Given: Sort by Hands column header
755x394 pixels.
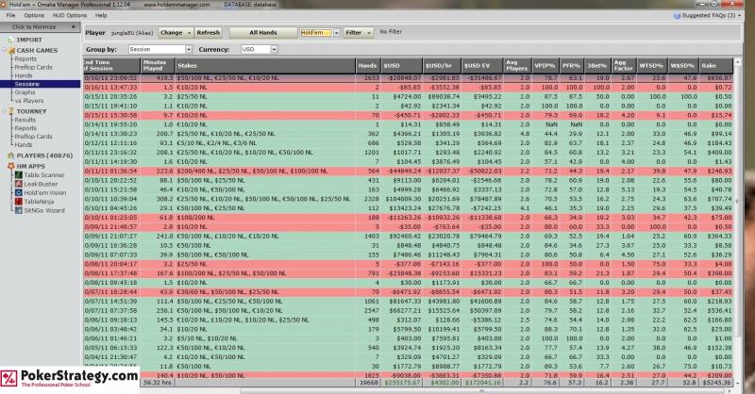Looking at the screenshot, I should pyautogui.click(x=368, y=65).
